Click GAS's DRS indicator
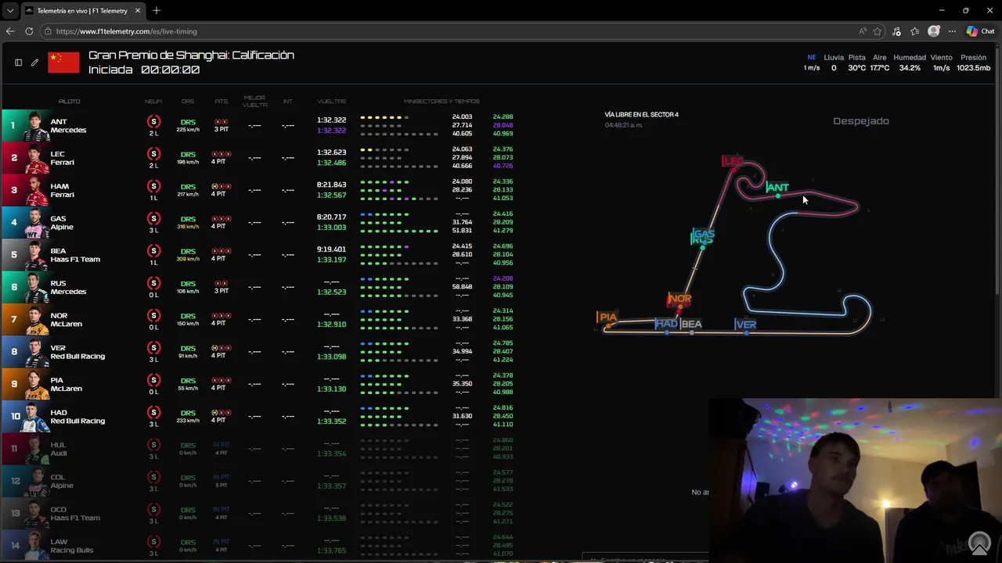Viewport: 1002px width, 563px height. pyautogui.click(x=188, y=219)
